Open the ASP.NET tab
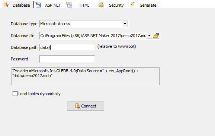The image size is (215, 136). coord(49,5)
